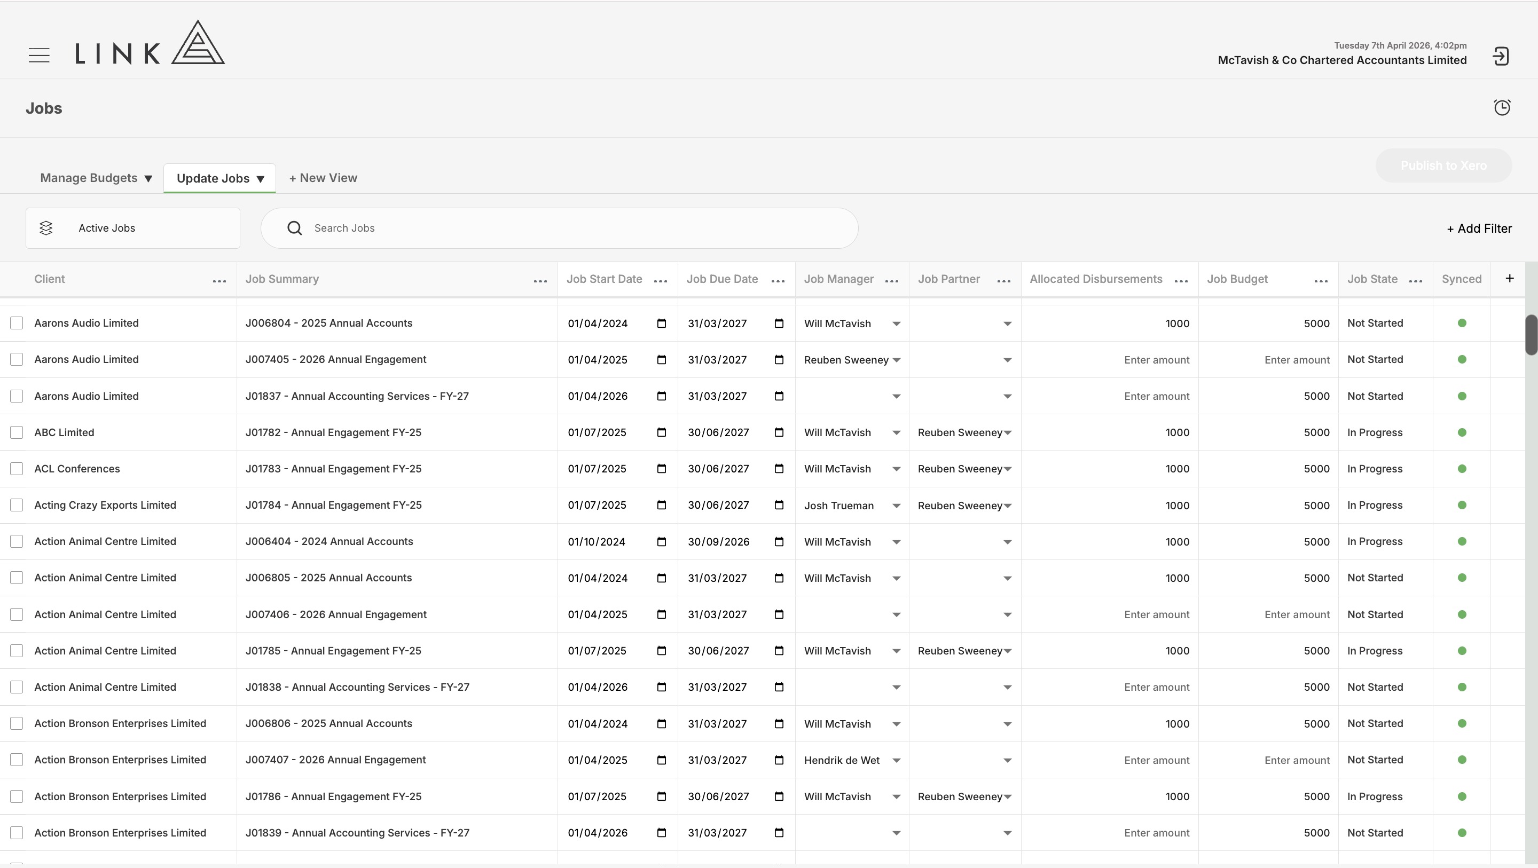1538x868 pixels.
Task: Open Job Due Date column options
Action: [778, 281]
